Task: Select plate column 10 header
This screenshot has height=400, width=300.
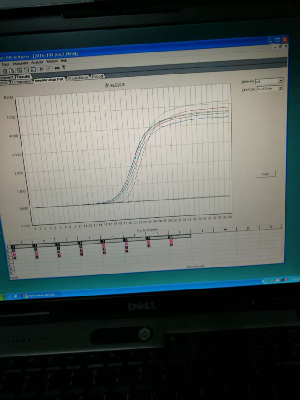Action: pyautogui.click(x=225, y=230)
